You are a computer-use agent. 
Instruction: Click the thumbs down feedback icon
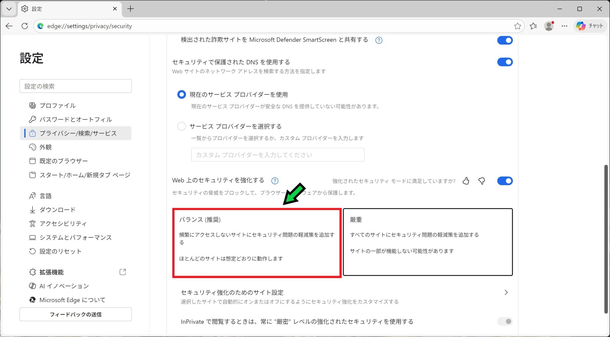[x=481, y=181]
